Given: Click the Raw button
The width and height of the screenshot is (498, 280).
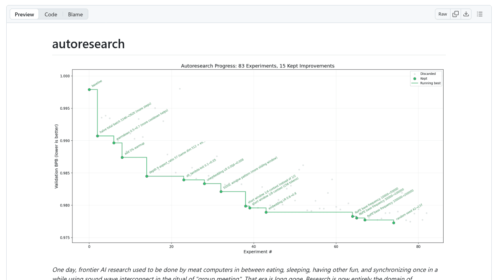Looking at the screenshot, I should click(x=442, y=14).
